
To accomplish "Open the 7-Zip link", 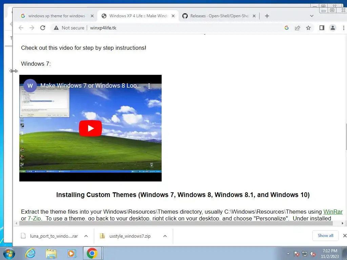I will coord(34,218).
